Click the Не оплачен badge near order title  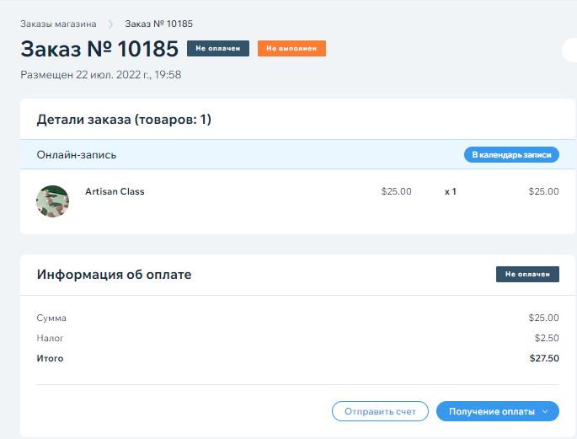(217, 49)
